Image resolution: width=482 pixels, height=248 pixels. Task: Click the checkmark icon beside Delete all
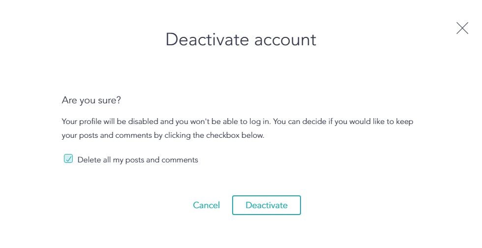click(x=68, y=159)
